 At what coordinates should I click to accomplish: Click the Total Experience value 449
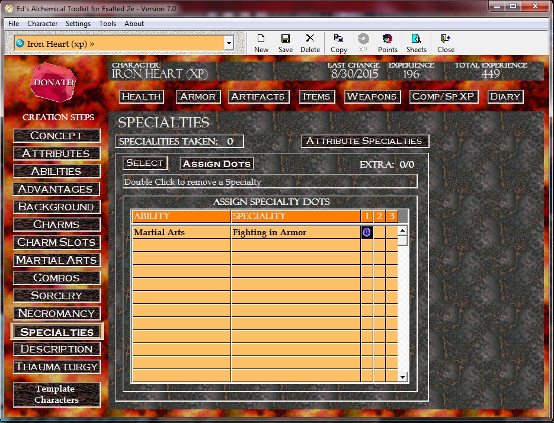(491, 74)
